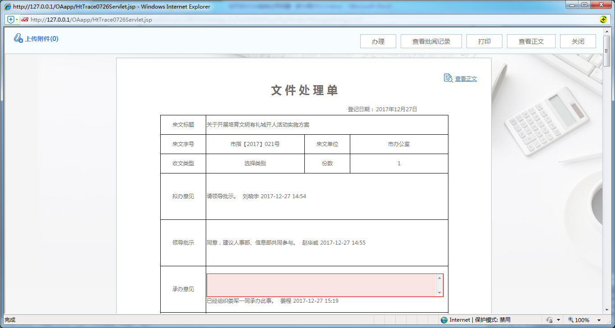Viewport: 615px width, 328px height.
Task: Click the red website icon in address bar
Action: [x=24, y=19]
